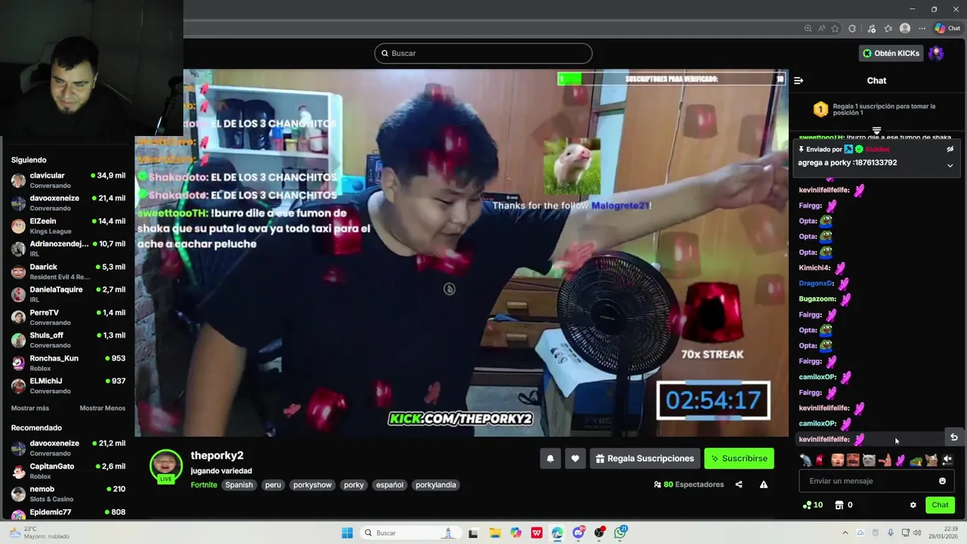
Task: Open File Explorer from taskbar
Action: tap(495, 533)
